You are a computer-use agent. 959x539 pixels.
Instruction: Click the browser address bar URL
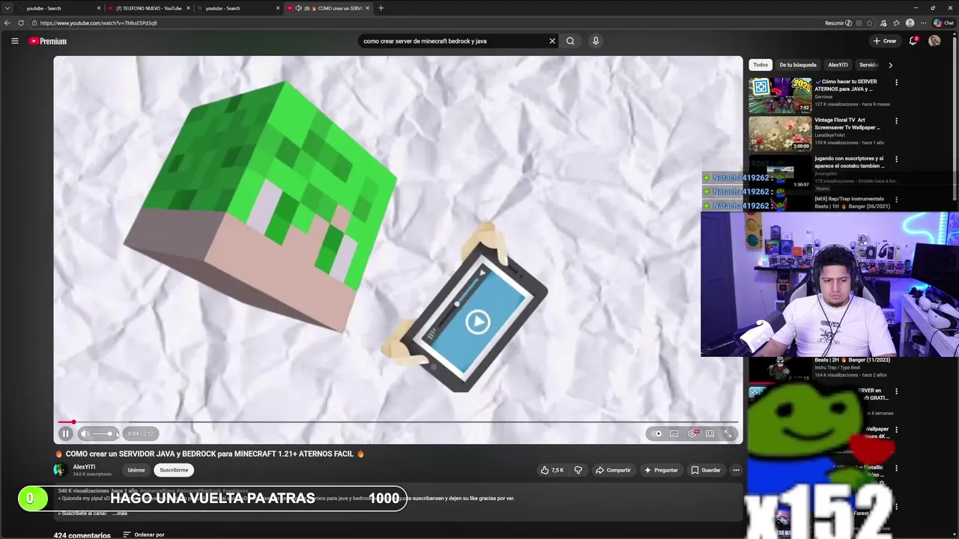[x=99, y=23]
